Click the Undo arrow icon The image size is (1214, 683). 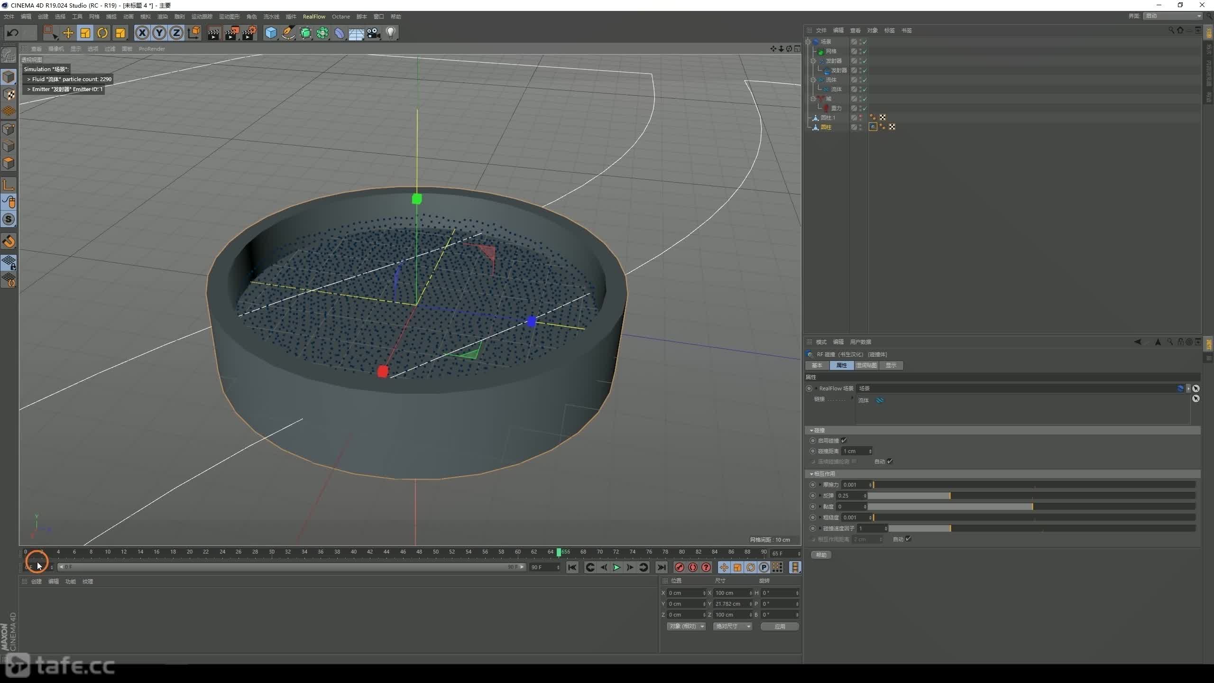13,33
